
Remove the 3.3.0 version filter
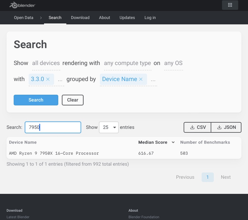pyautogui.click(x=48, y=79)
